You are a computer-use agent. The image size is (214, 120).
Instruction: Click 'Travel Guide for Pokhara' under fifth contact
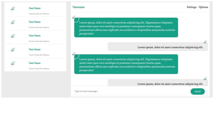39,69
